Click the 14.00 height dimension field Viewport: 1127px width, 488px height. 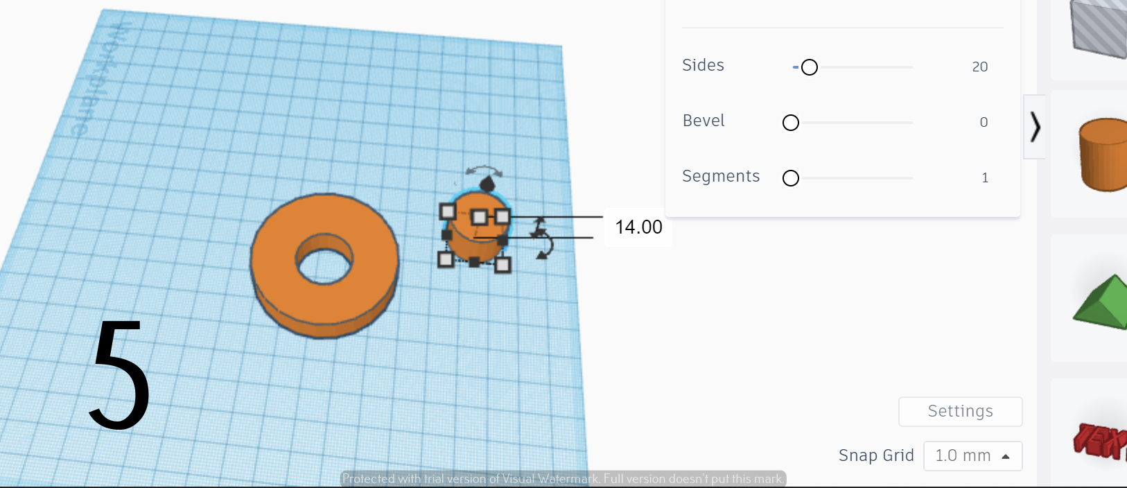(638, 227)
